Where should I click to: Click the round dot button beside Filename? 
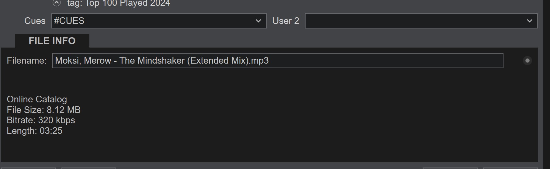click(x=528, y=61)
